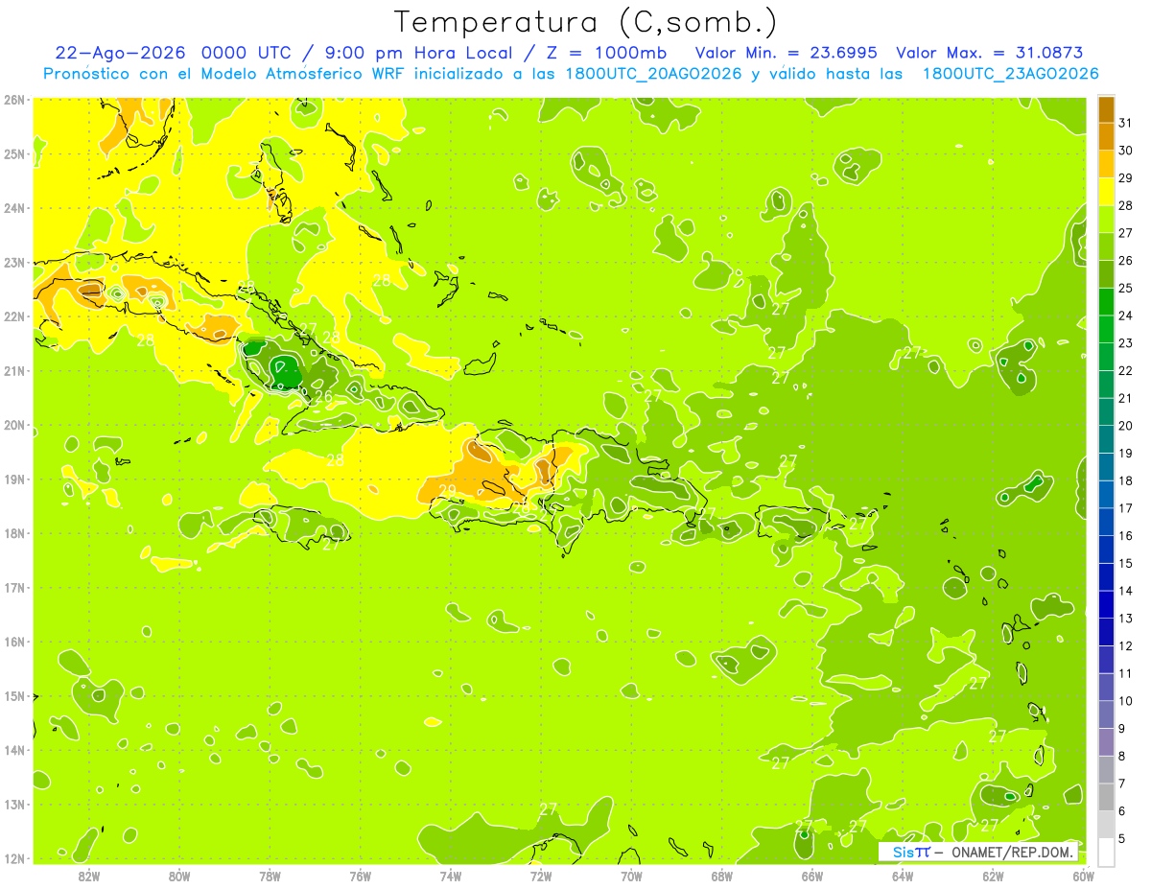Click the 74W longitude axis label
This screenshot has height=889, width=1151.
(x=451, y=876)
